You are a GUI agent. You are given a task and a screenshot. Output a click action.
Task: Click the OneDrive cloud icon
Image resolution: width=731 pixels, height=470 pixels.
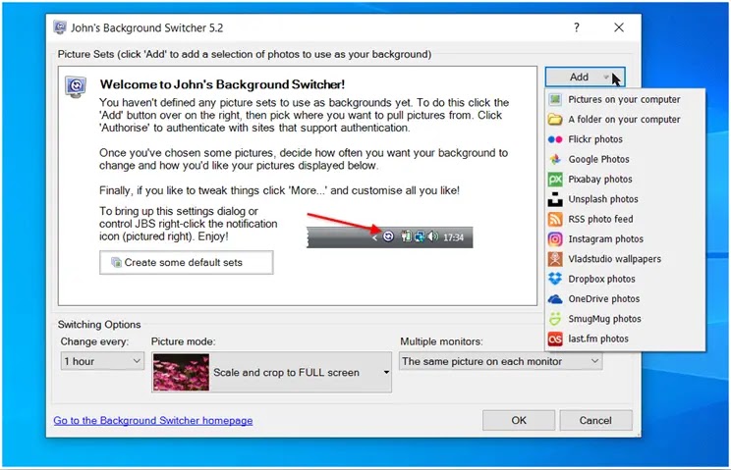tap(555, 298)
